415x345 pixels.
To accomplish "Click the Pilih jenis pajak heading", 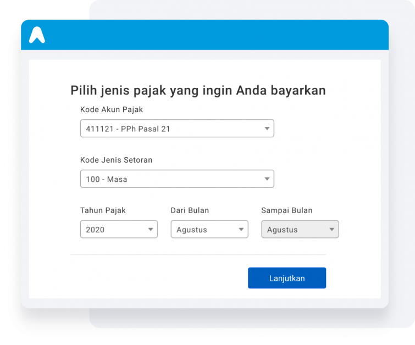I will 198,91.
